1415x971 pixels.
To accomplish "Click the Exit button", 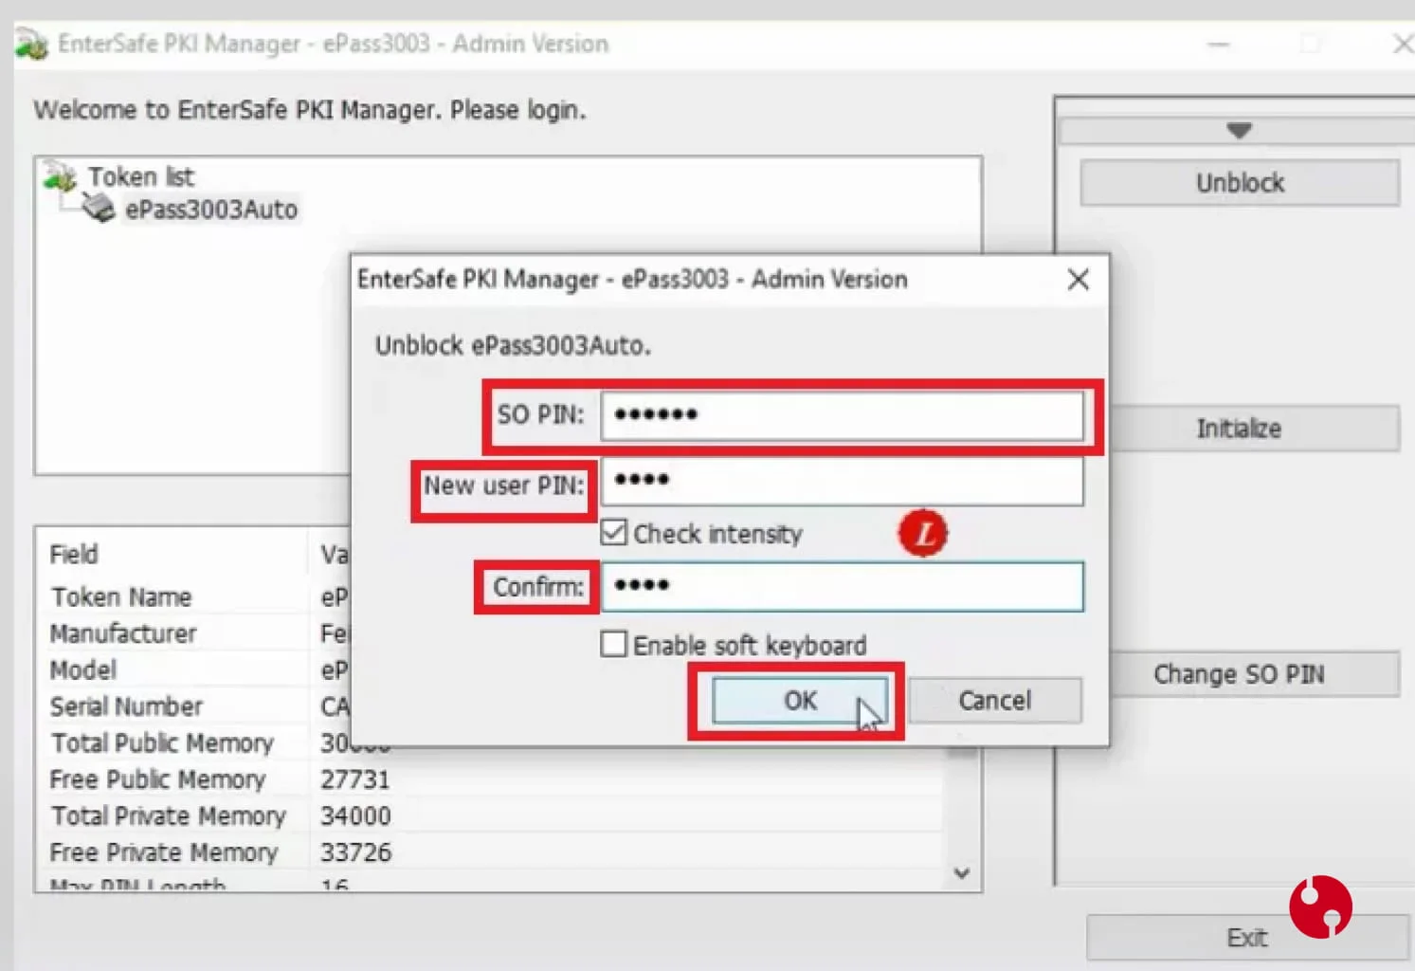I will point(1247,938).
